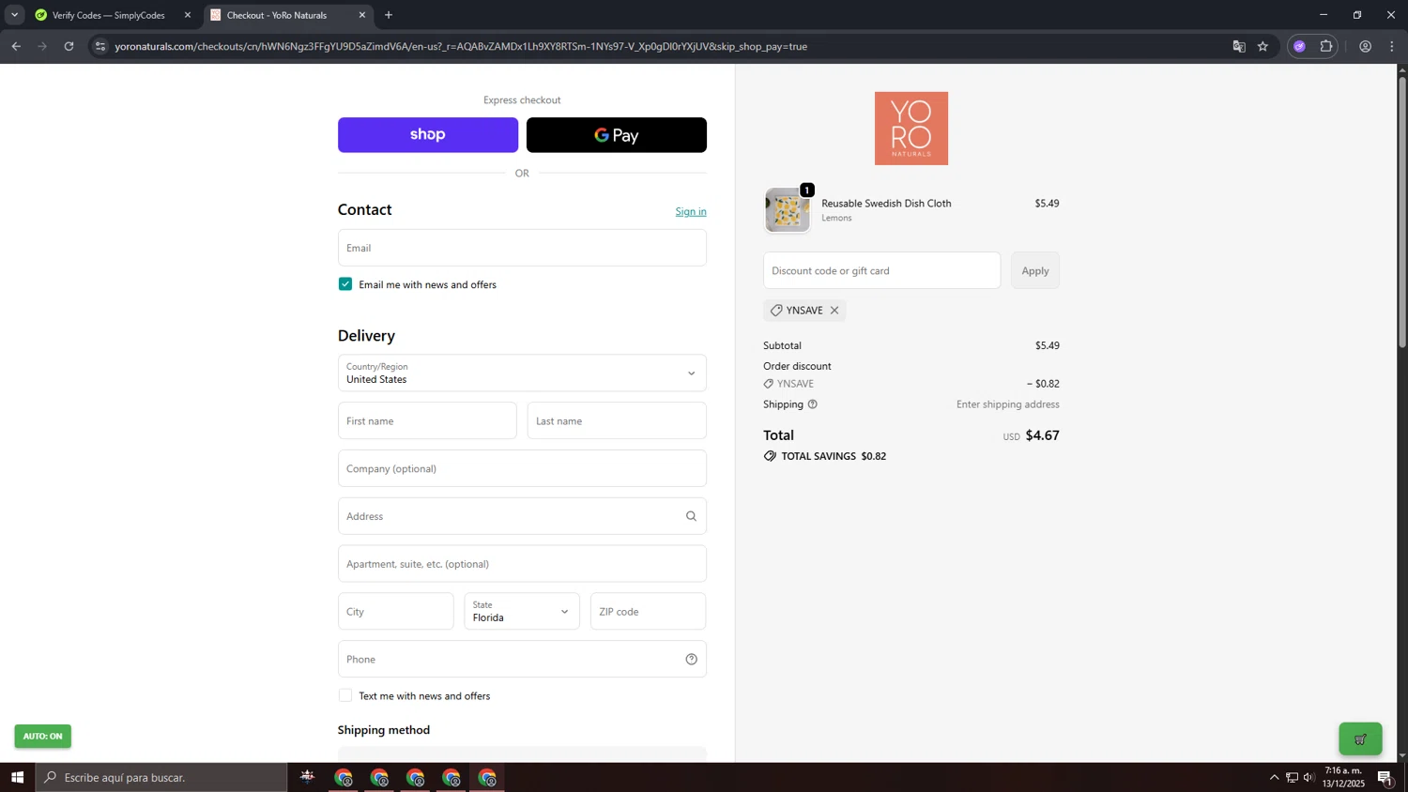This screenshot has height=792, width=1408.
Task: Click the Discount code or gift card field
Action: (x=882, y=271)
